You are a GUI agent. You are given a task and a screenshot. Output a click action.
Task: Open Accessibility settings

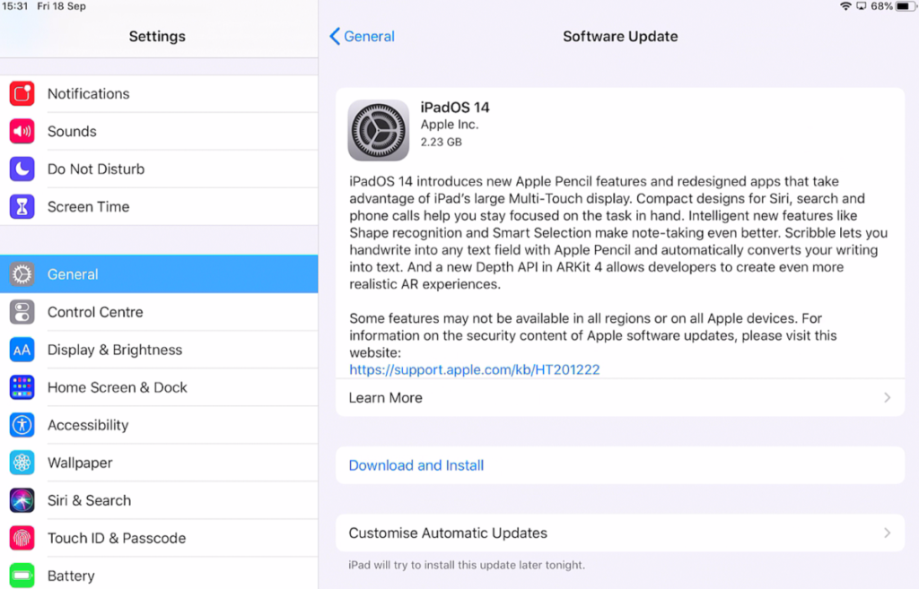tap(159, 425)
